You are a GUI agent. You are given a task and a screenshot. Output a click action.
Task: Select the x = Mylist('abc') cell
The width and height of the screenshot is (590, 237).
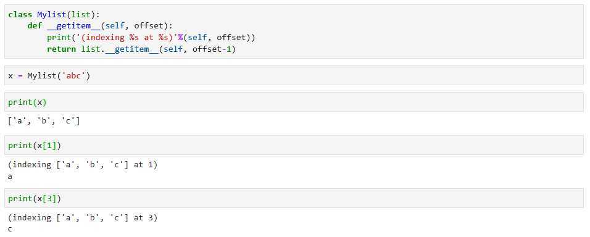pyautogui.click(x=294, y=75)
